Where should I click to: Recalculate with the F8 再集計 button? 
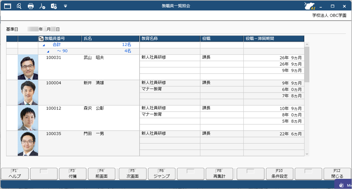coord(219,174)
